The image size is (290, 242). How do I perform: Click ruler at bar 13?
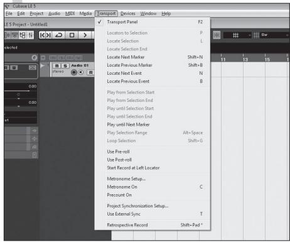tap(245, 59)
